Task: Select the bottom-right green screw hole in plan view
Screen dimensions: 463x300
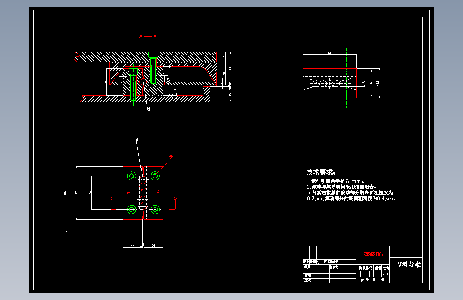Action: click(x=155, y=209)
